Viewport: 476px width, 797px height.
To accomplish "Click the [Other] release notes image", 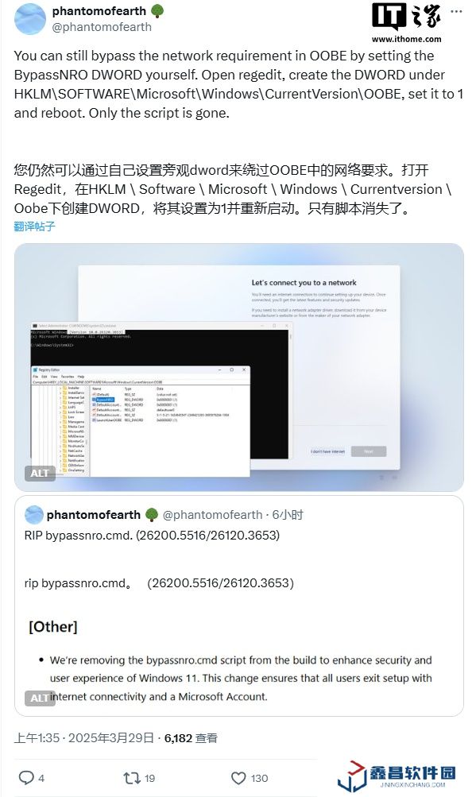I will [x=239, y=660].
